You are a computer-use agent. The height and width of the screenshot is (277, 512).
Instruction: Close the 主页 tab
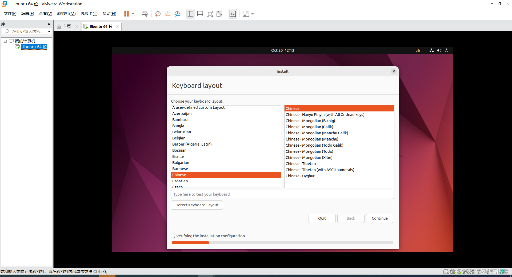click(x=77, y=26)
